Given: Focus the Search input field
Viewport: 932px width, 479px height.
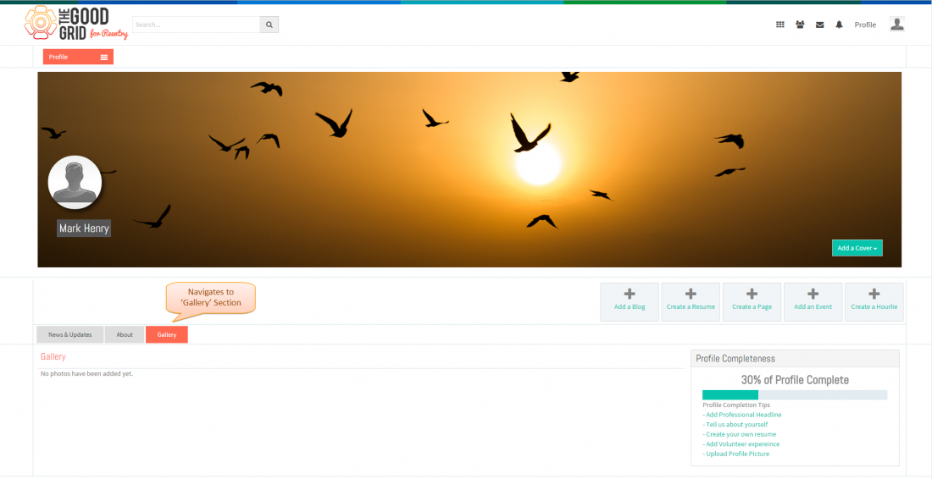Looking at the screenshot, I should point(197,25).
